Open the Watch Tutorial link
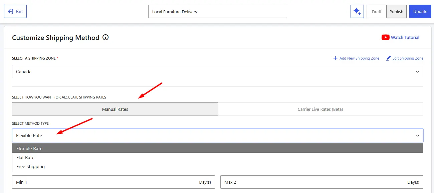434x193 pixels. tap(405, 38)
